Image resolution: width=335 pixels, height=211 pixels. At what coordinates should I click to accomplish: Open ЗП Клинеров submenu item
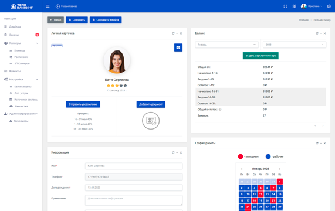[22, 63]
